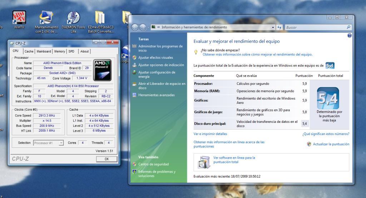Click the search magnifier icon in Buscar
This screenshot has height=198, width=366.
tap(349, 27)
